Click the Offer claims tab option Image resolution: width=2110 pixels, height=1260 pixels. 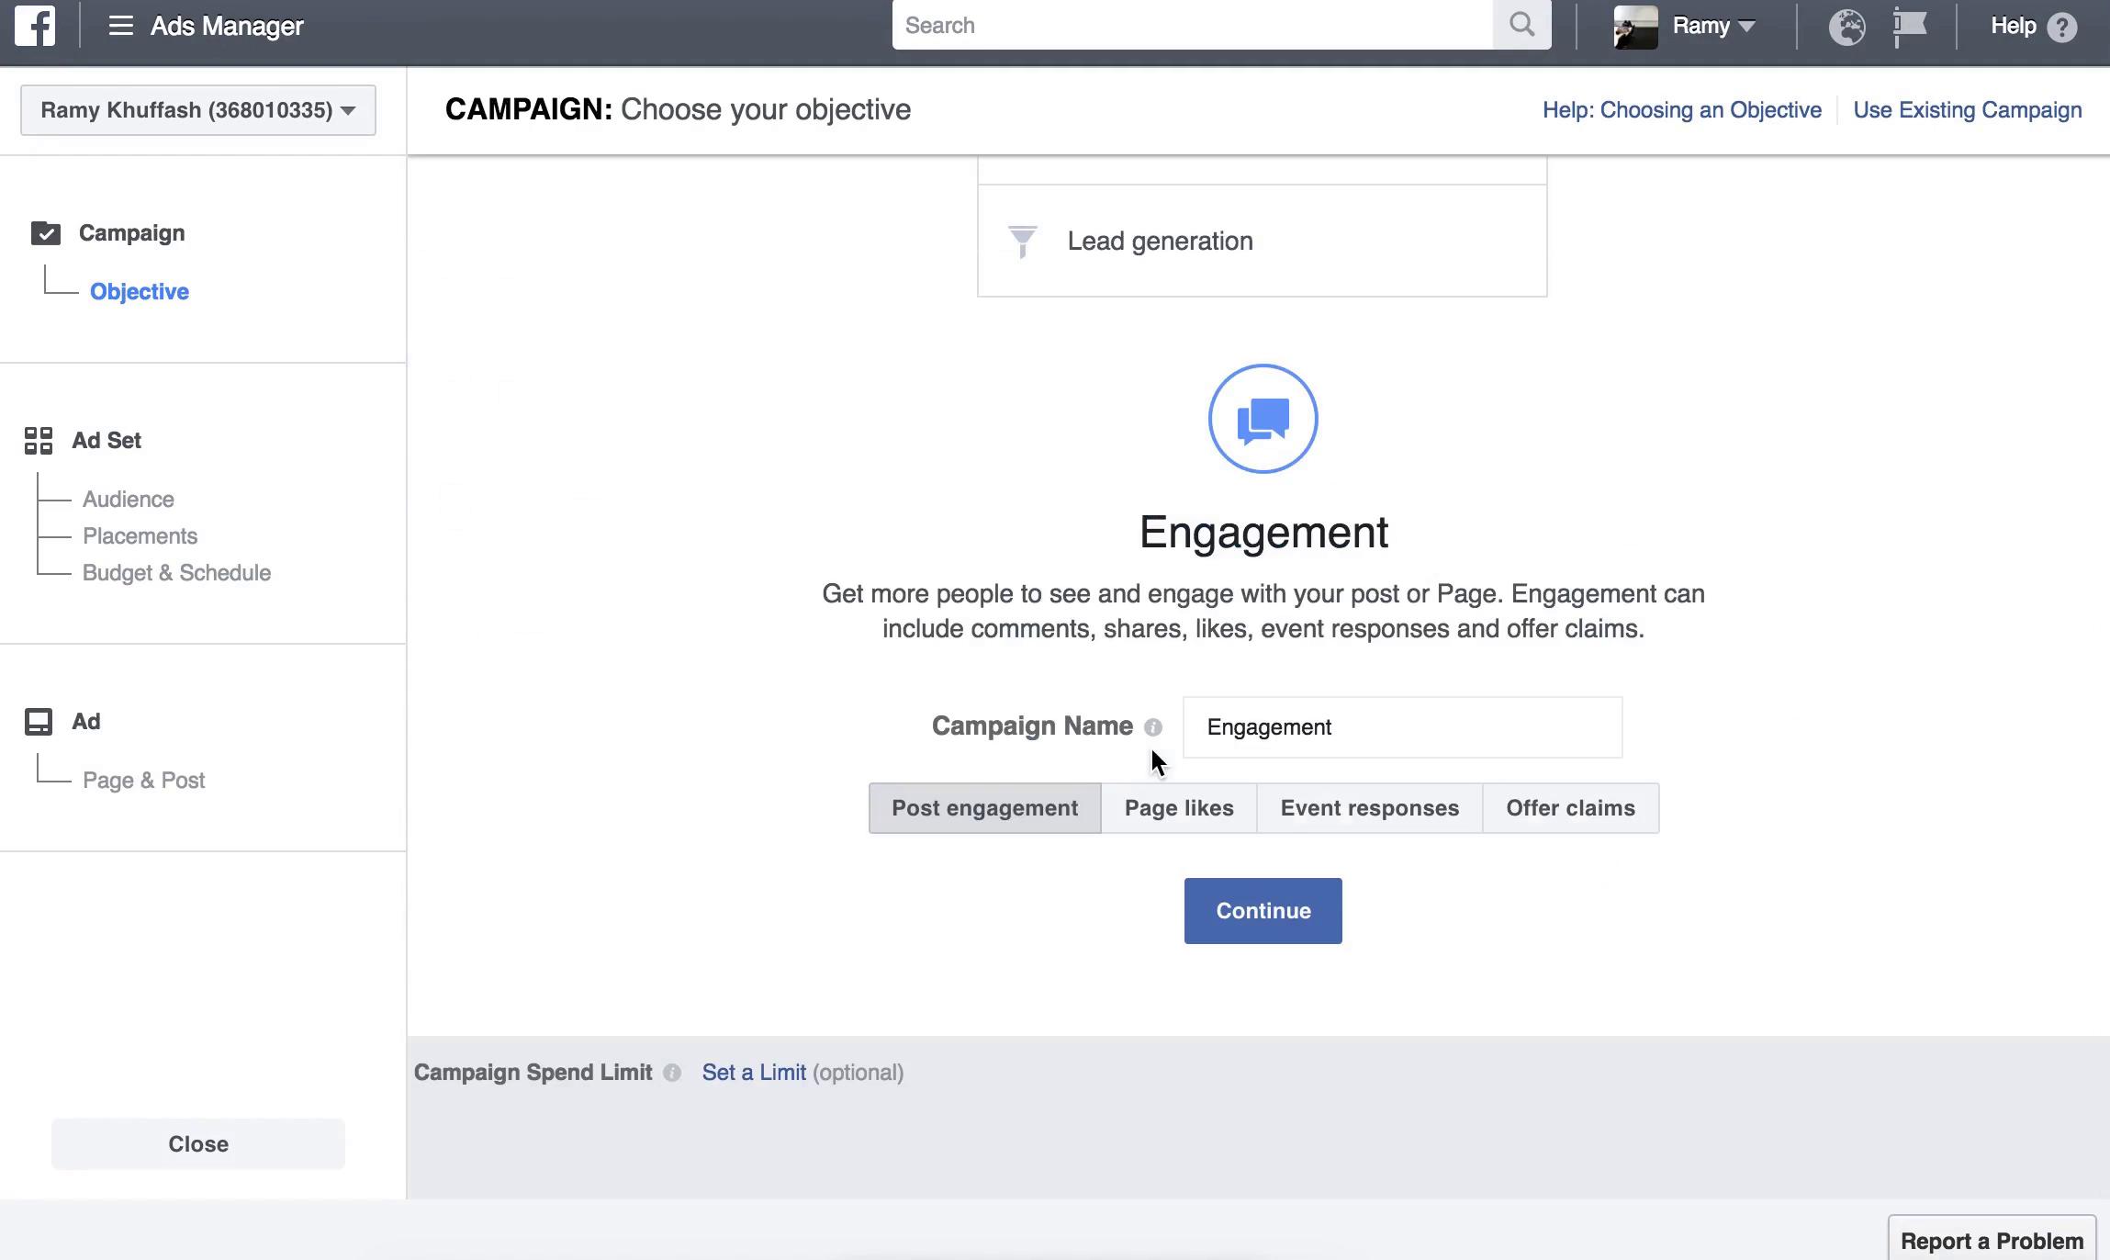tap(1570, 807)
